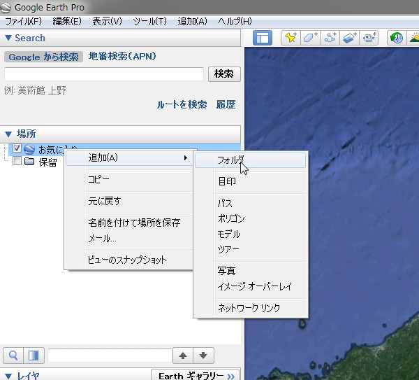419x380 pixels.
Task: Click the record a tour camera icon
Action: 369,38
